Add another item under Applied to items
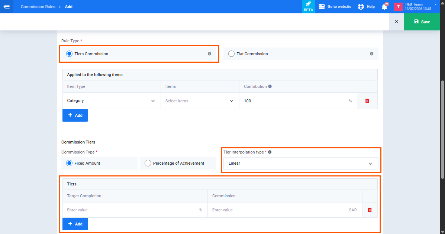The height and width of the screenshot is (234, 445). pos(75,115)
